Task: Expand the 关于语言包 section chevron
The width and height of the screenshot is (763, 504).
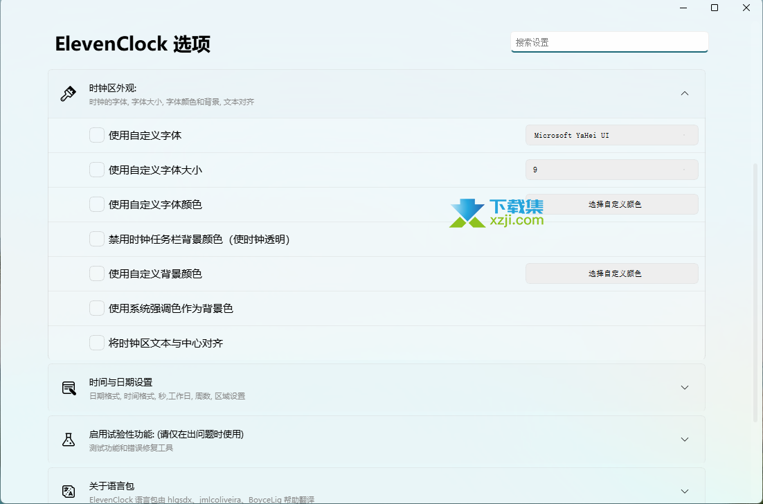Action: click(x=685, y=492)
